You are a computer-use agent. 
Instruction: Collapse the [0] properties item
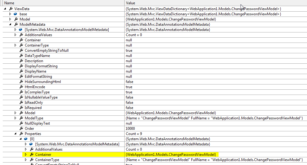point(21,139)
